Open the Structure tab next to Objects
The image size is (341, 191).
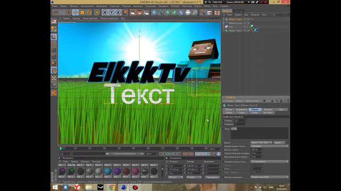click(239, 11)
